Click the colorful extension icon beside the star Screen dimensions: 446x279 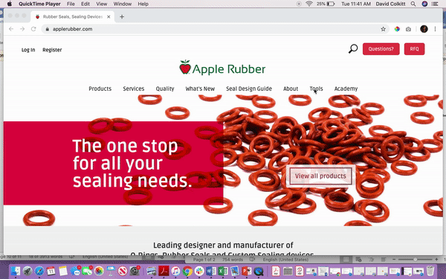coord(397,29)
